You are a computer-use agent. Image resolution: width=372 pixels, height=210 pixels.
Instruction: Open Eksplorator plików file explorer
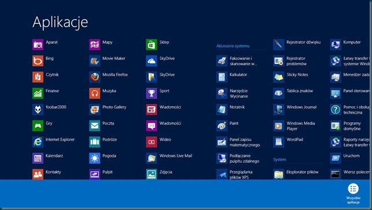pyautogui.click(x=278, y=174)
